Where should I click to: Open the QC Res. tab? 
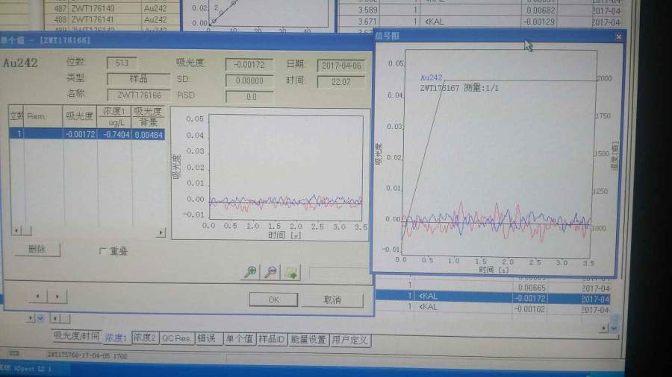coord(176,338)
